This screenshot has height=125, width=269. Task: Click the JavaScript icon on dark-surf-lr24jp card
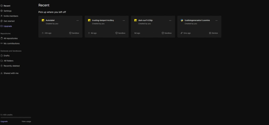[x=136, y=20]
